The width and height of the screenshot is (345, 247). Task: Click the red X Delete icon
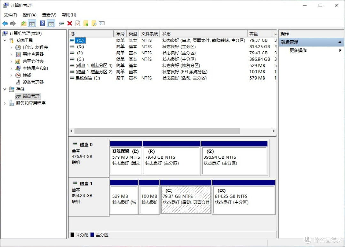point(70,24)
